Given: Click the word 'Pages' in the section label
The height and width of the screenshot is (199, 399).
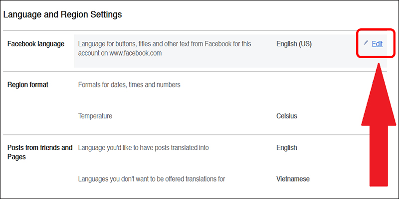Looking at the screenshot, I should [17, 157].
